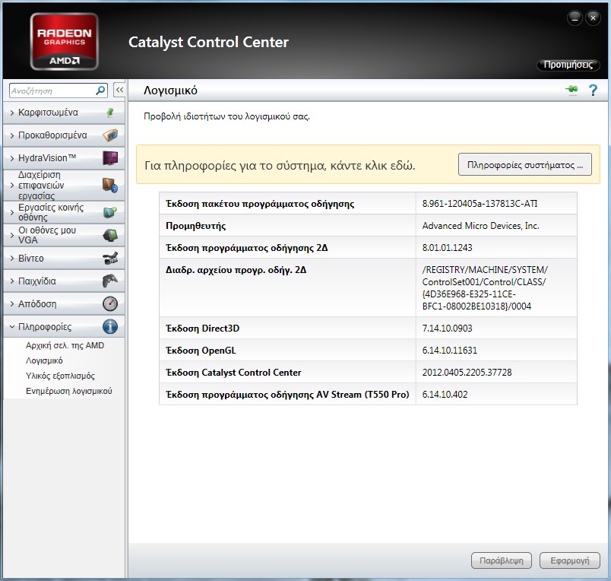Expand the Προκαθορισμένα section
The width and height of the screenshot is (611, 581).
[11, 135]
